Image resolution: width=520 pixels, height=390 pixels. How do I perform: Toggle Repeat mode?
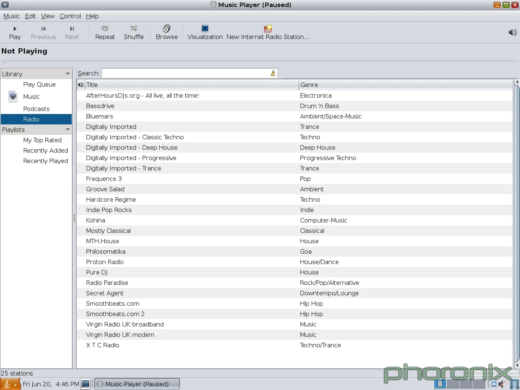[105, 33]
